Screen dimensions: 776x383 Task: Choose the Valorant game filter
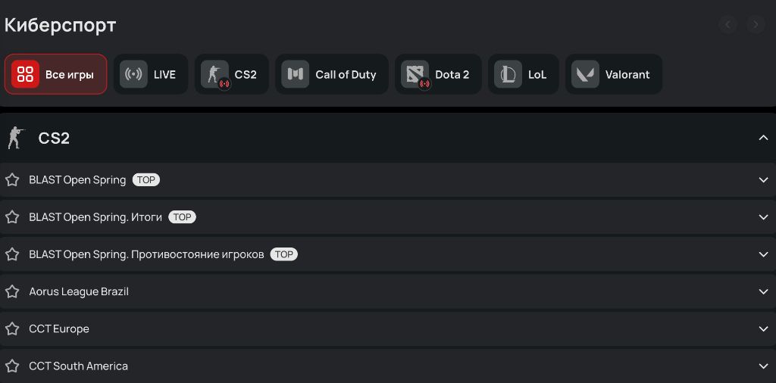point(613,74)
